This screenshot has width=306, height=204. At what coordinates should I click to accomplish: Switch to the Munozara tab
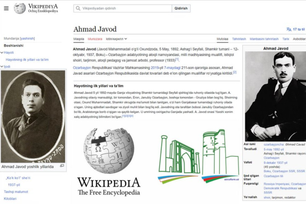pos(95,39)
